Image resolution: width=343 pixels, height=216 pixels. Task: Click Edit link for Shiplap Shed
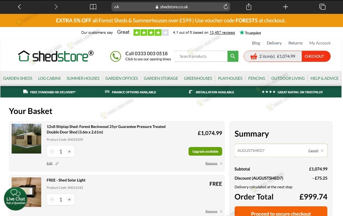point(49,163)
